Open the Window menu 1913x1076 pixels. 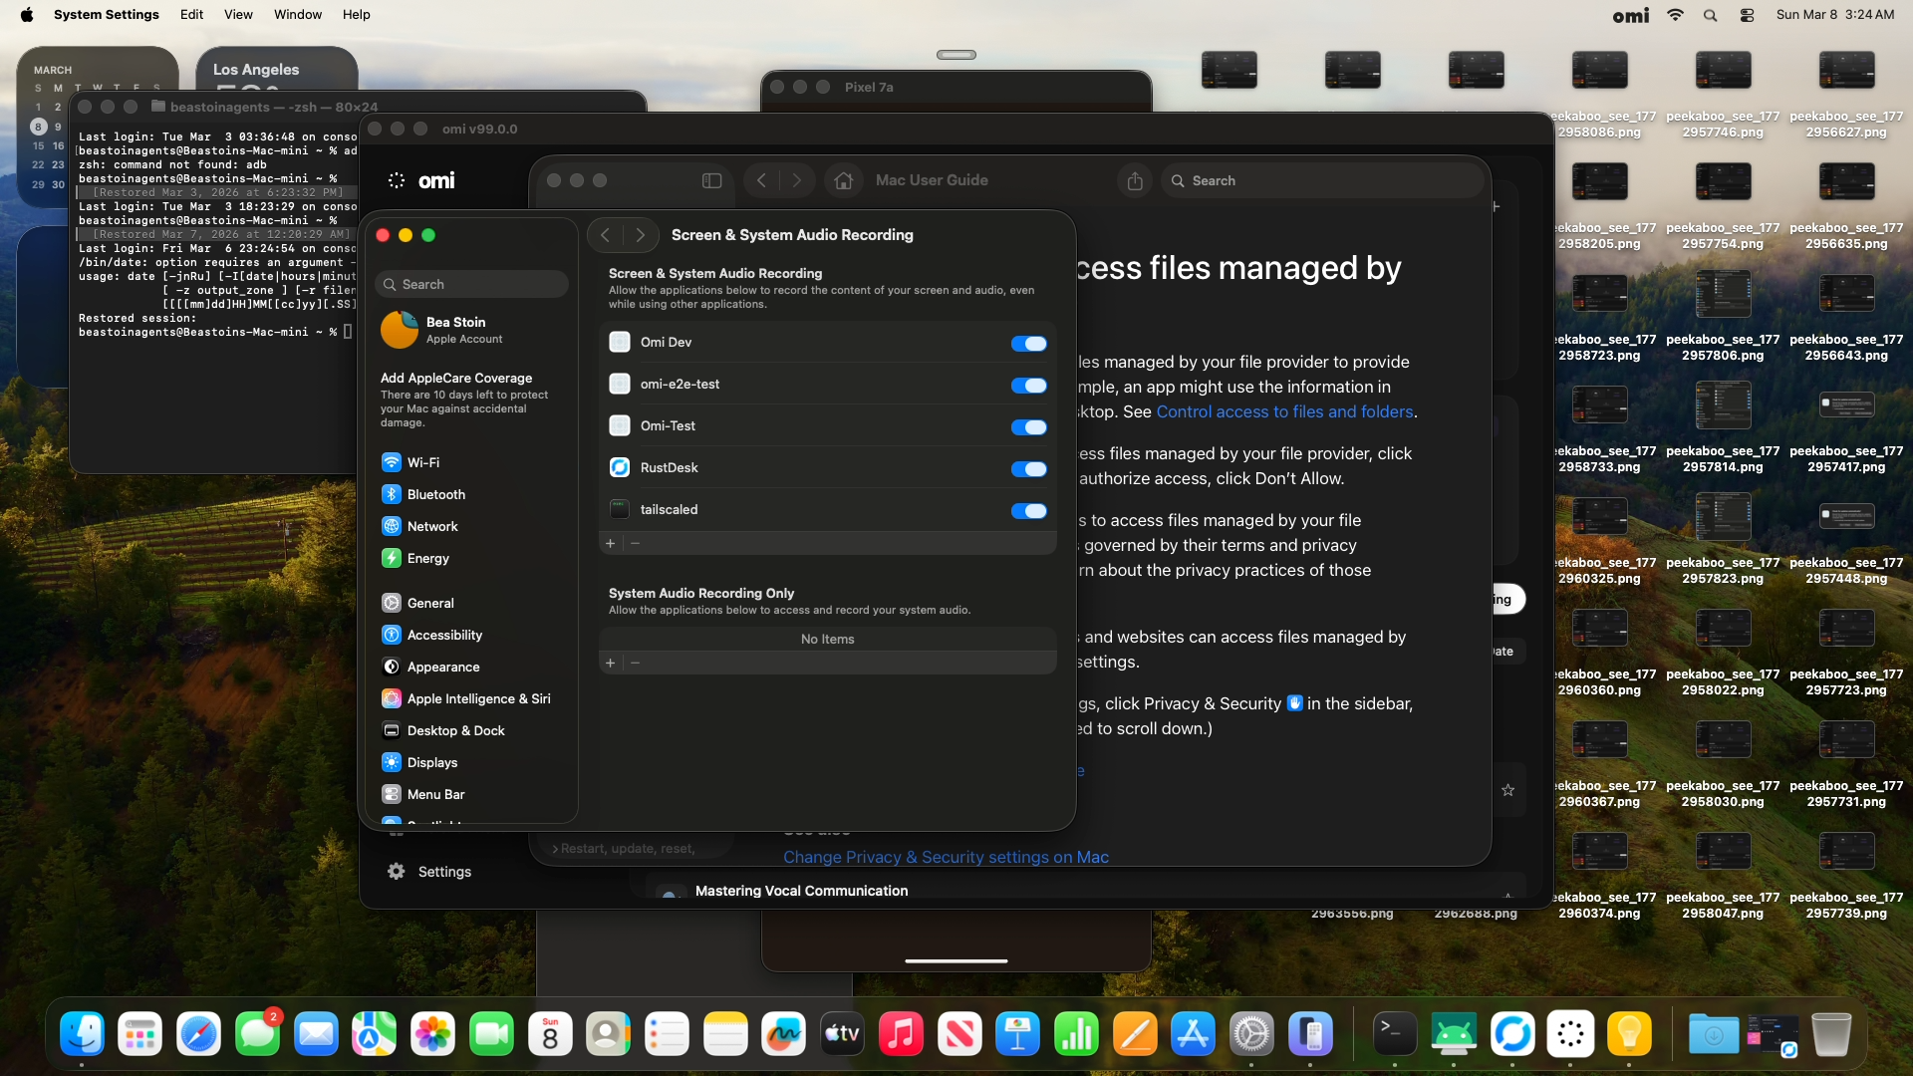point(297,14)
